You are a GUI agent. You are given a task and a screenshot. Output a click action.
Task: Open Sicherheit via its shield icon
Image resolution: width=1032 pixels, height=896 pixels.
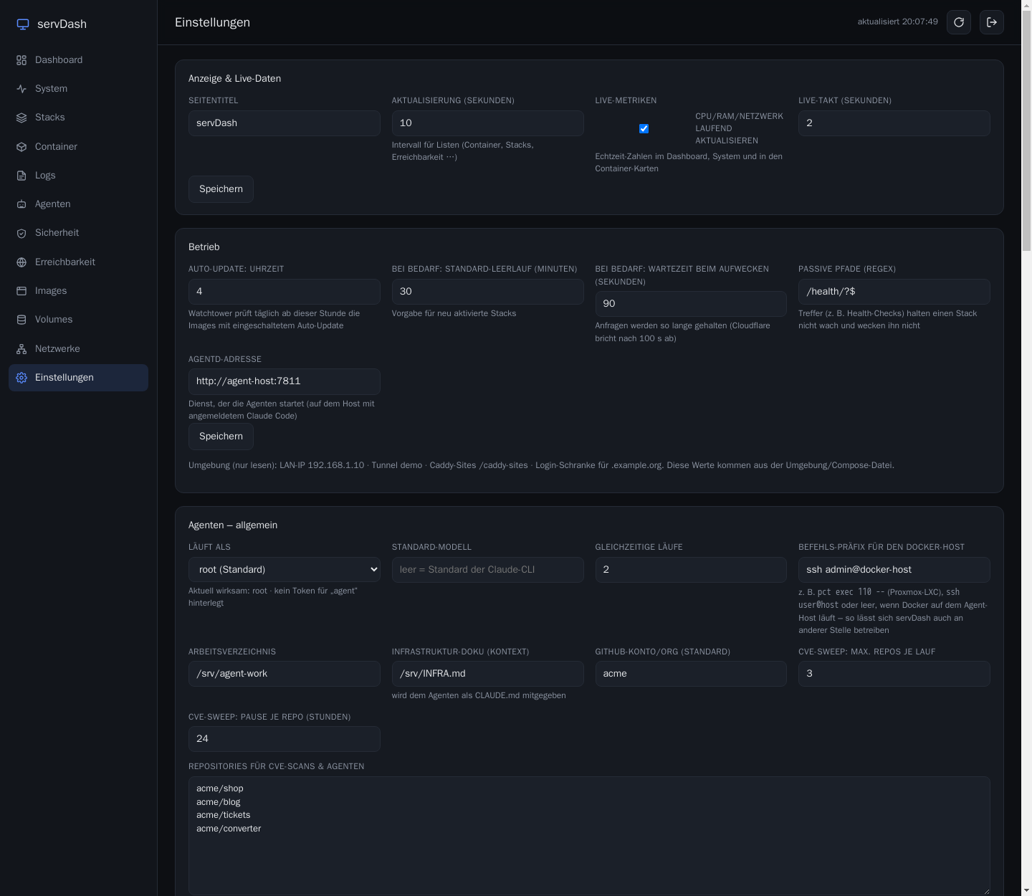click(21, 233)
